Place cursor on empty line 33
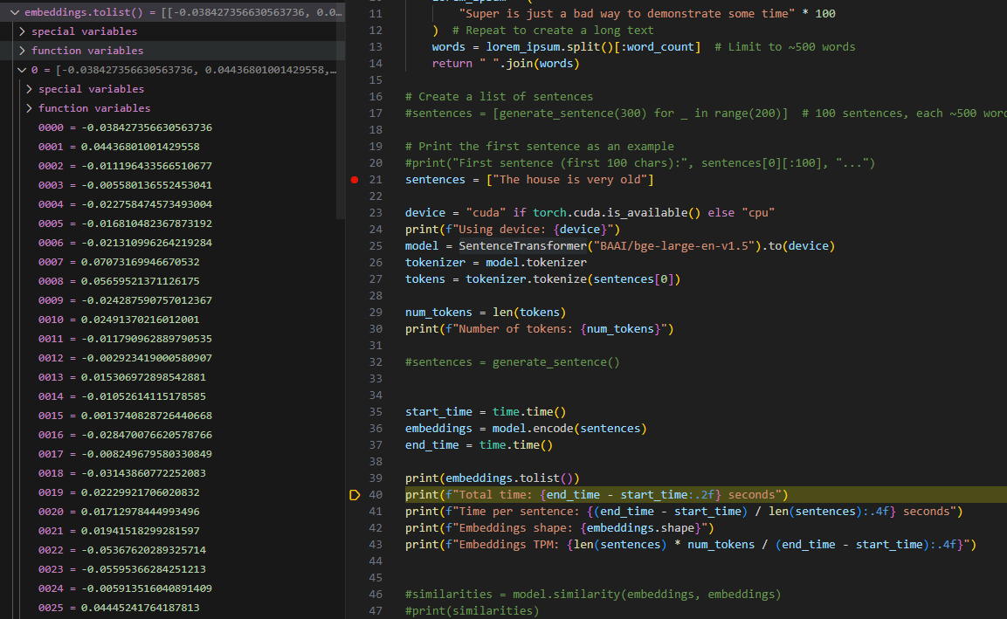The width and height of the screenshot is (1007, 619). 524,379
